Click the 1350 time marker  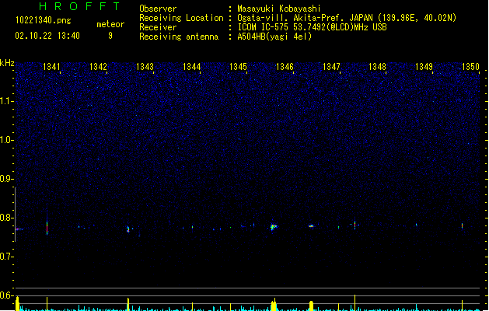coord(470,67)
